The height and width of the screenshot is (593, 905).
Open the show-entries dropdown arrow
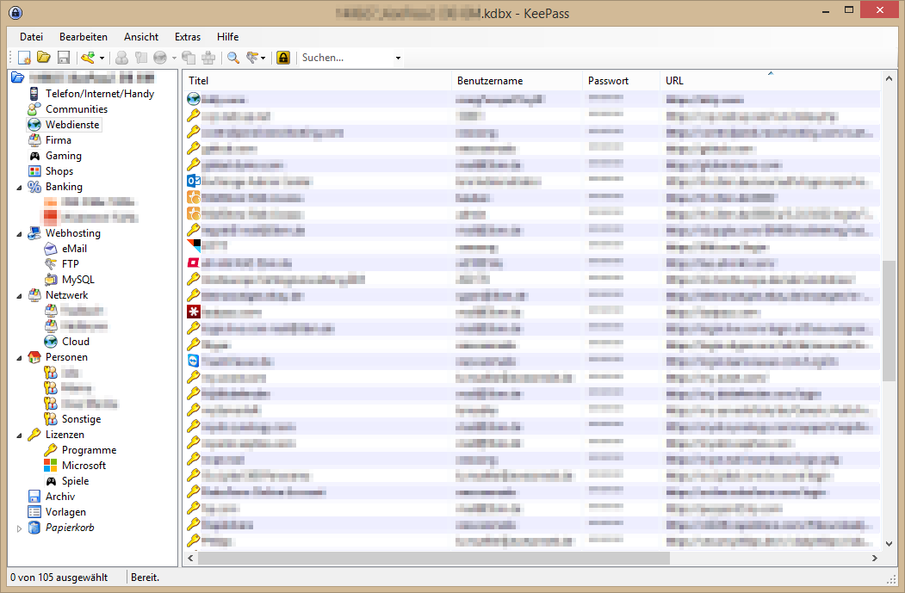pos(263,58)
